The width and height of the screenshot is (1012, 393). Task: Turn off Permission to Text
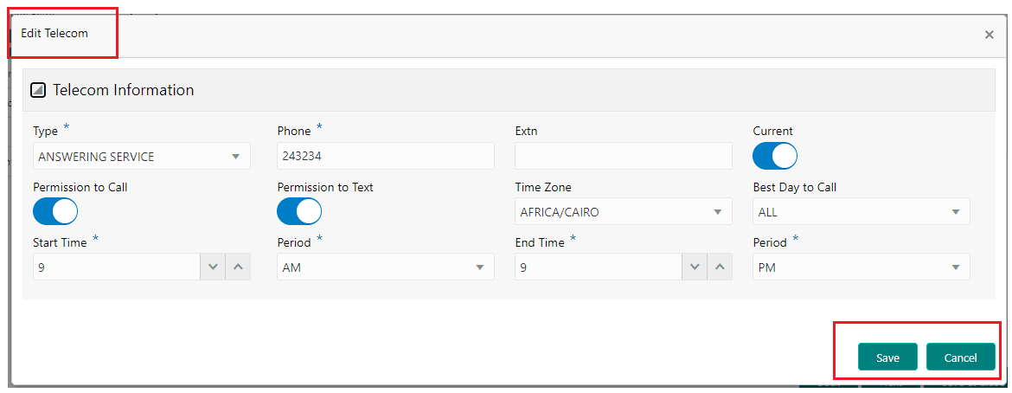pyautogui.click(x=299, y=211)
